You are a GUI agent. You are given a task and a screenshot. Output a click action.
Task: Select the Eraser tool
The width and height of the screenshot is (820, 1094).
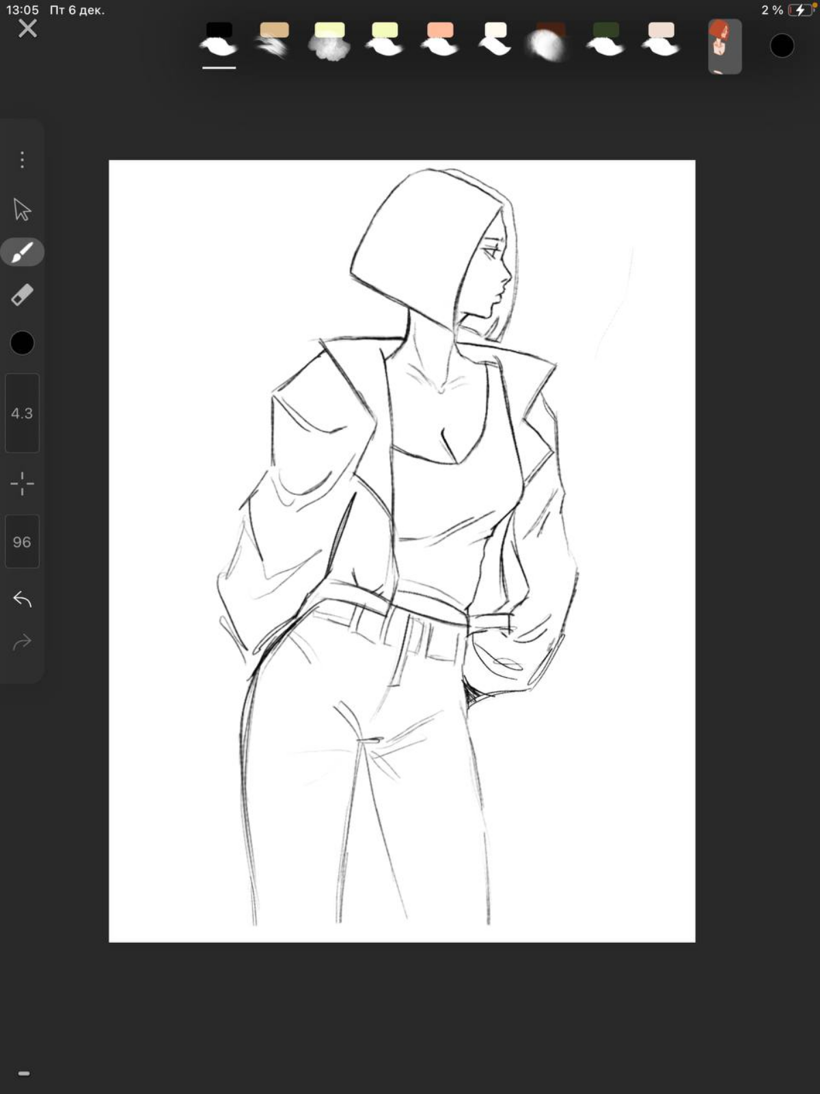pyautogui.click(x=23, y=295)
